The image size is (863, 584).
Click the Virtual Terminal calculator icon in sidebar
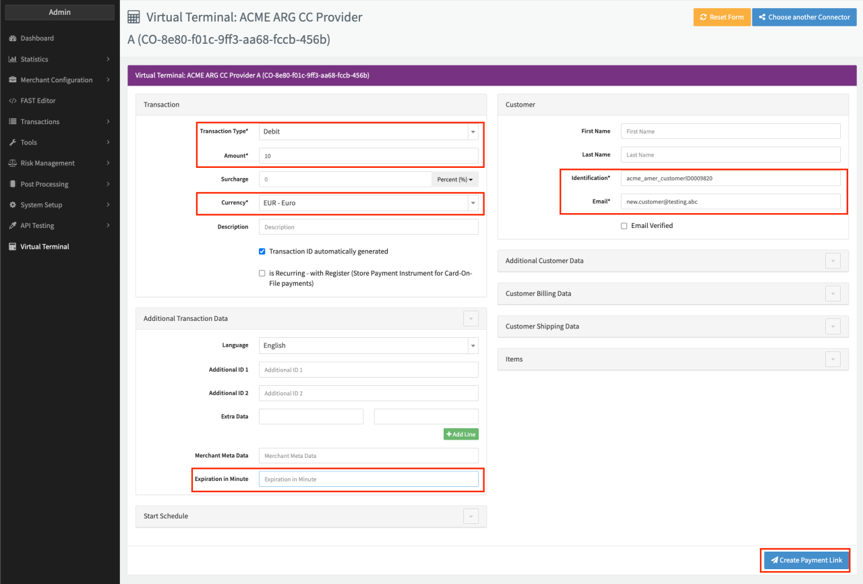(x=12, y=247)
